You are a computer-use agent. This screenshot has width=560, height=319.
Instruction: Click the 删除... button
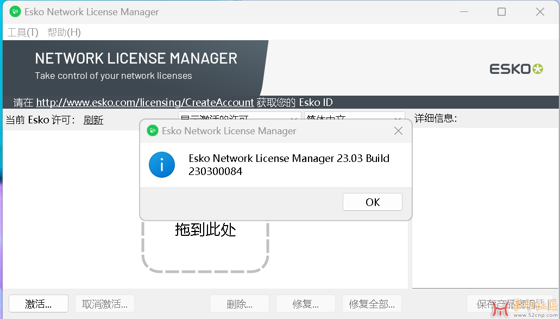240,304
